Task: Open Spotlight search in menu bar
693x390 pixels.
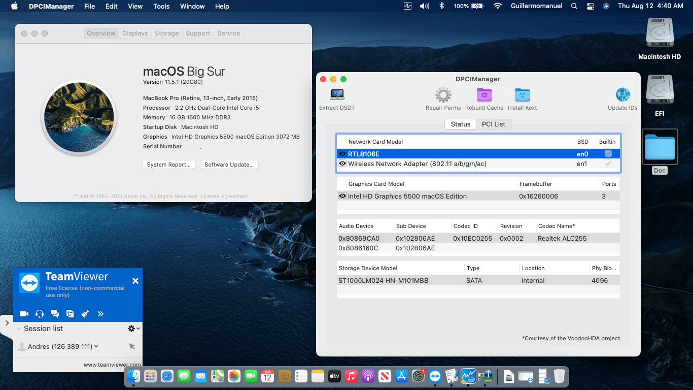Action: point(574,6)
